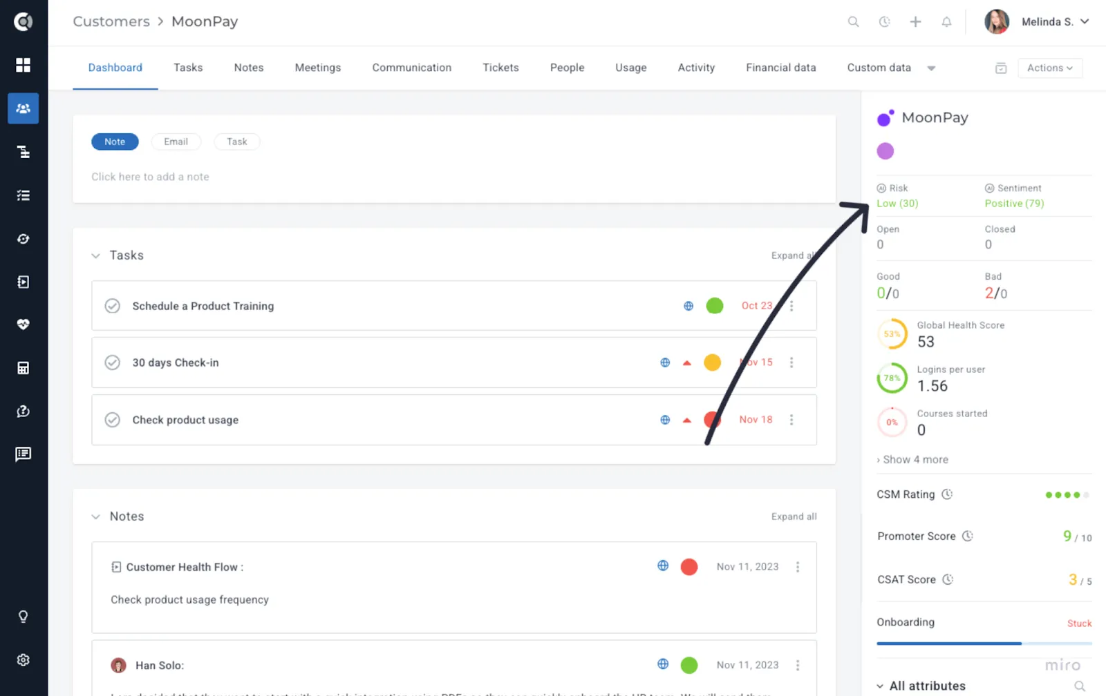The height and width of the screenshot is (696, 1106).
Task: Collapse the Notes section chevron
Action: click(x=95, y=516)
